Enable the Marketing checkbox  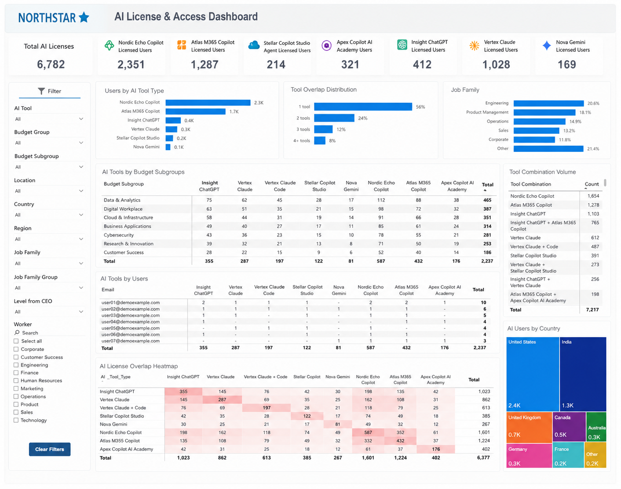[x=16, y=388]
